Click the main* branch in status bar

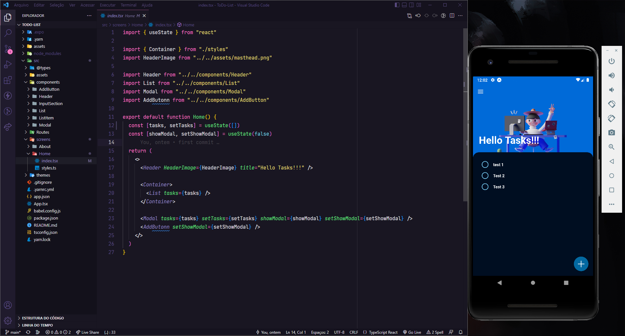13,332
